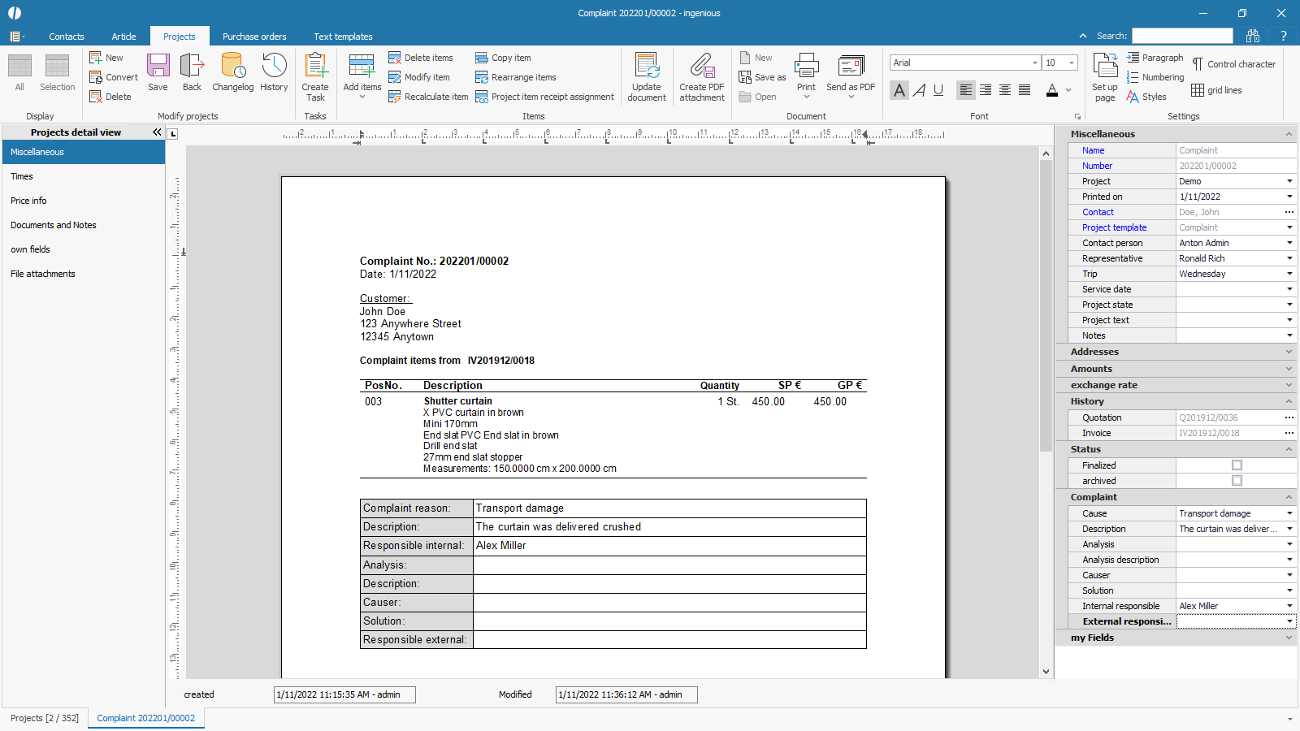Click the Update document icon
This screenshot has height=731, width=1300.
pyautogui.click(x=647, y=66)
